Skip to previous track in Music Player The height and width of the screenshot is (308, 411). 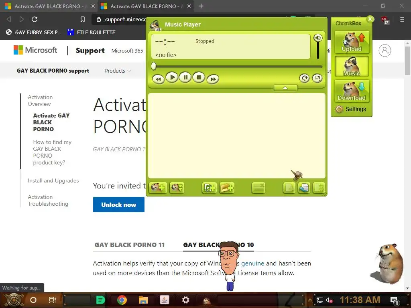click(x=158, y=79)
